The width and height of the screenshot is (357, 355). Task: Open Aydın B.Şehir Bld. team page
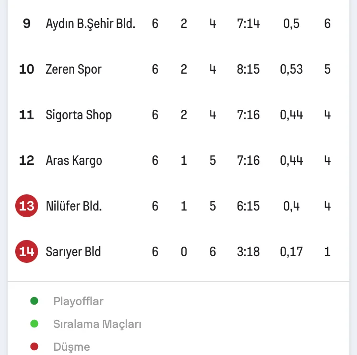coord(90,24)
